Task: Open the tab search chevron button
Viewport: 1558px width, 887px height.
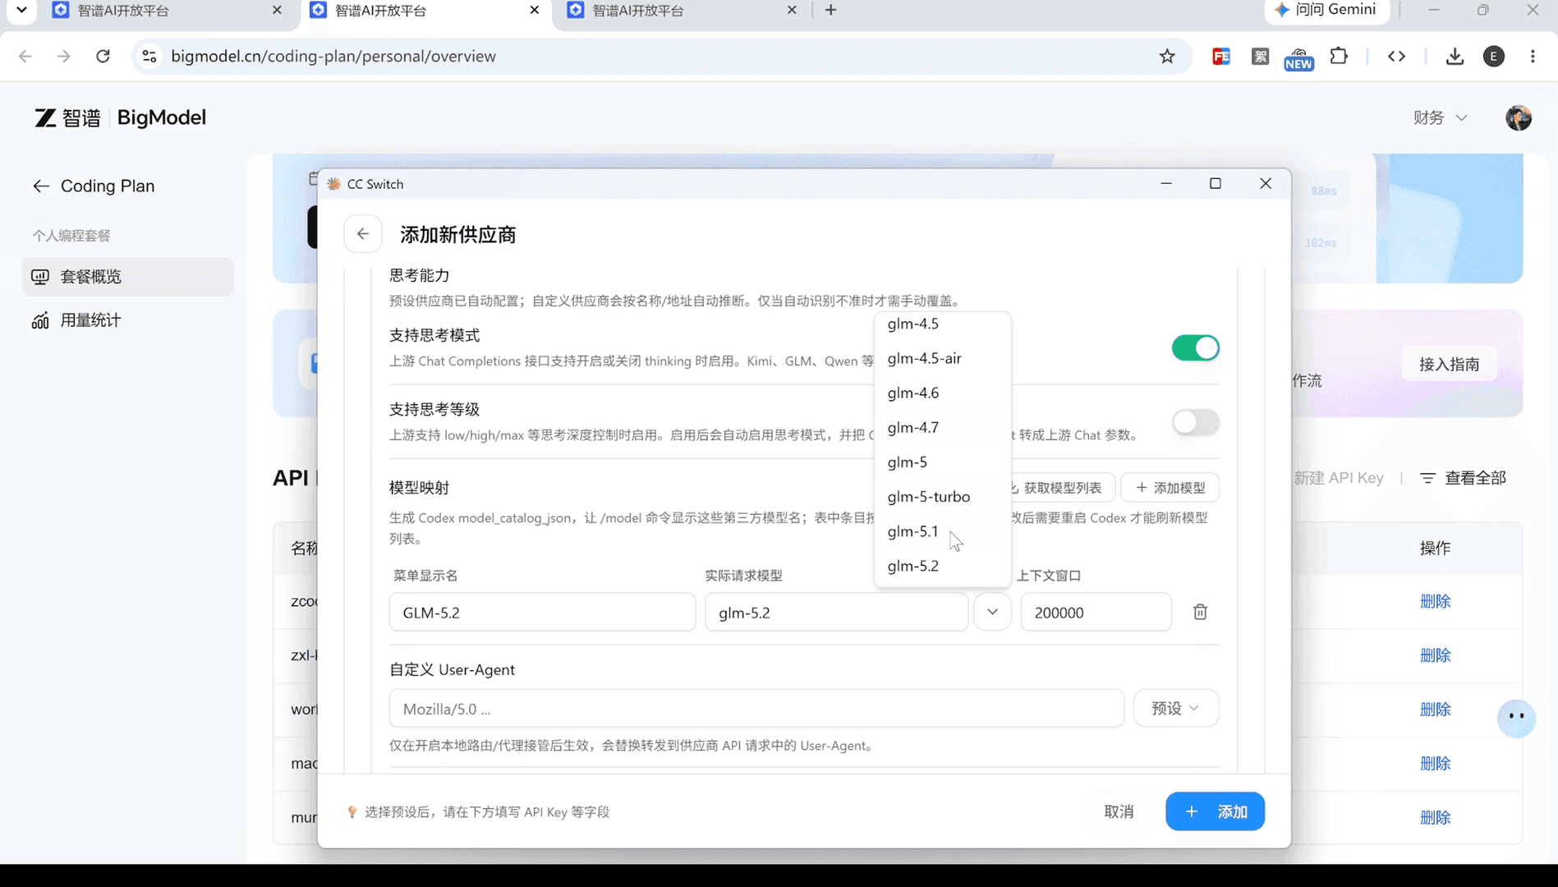Action: click(21, 10)
